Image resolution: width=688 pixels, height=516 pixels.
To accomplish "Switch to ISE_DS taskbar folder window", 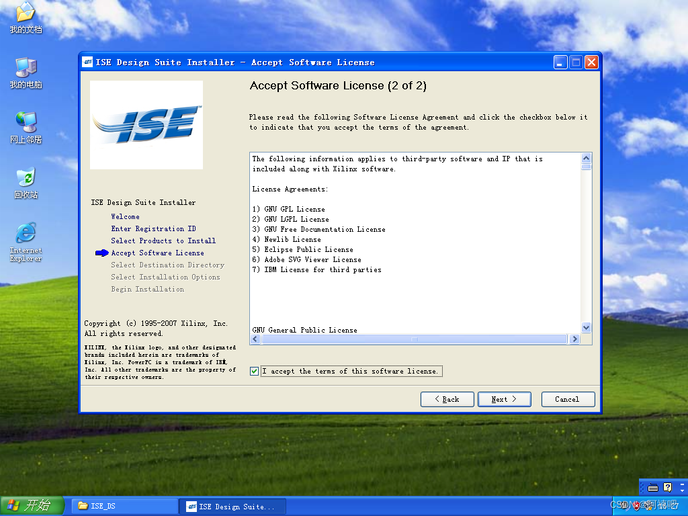I will [125, 506].
